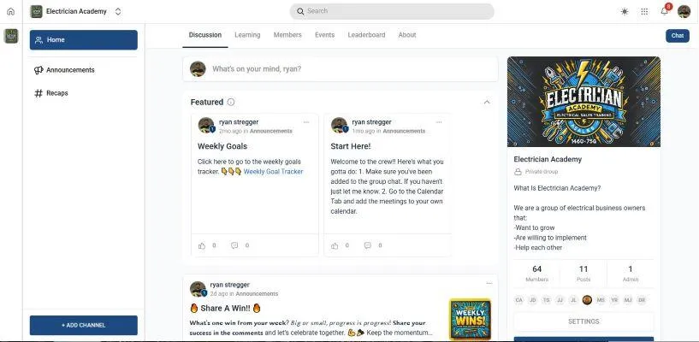This screenshot has height=342, width=699.
Task: Open the Weekly Goal Tracker link
Action: pos(273,172)
